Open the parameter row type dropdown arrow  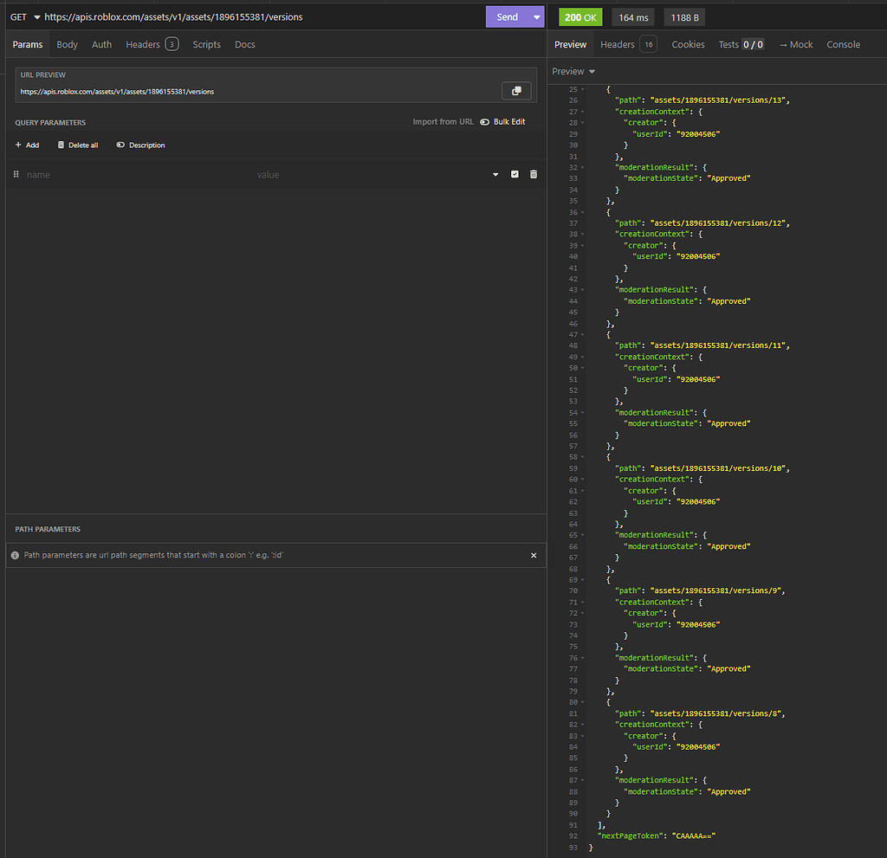pyautogui.click(x=495, y=174)
